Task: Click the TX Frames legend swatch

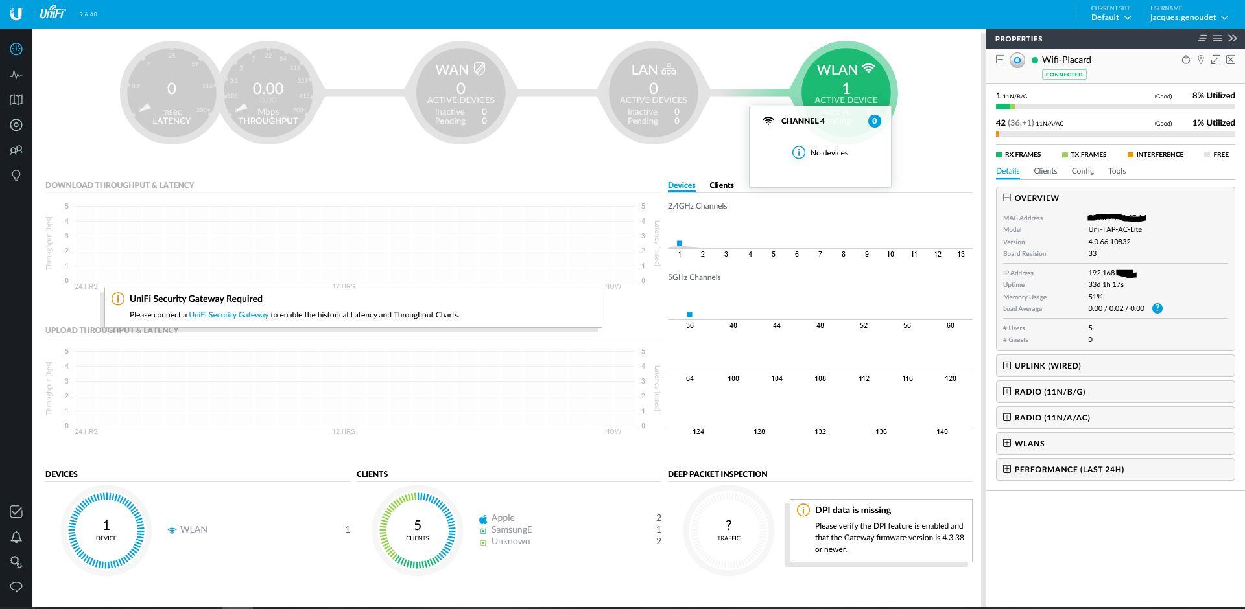Action: point(1065,155)
